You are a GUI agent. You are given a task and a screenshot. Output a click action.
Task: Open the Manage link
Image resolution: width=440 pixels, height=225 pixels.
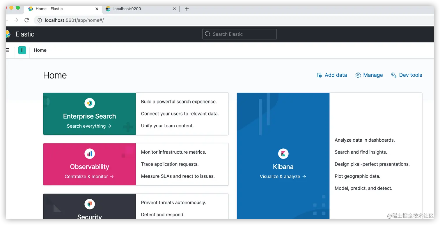369,75
